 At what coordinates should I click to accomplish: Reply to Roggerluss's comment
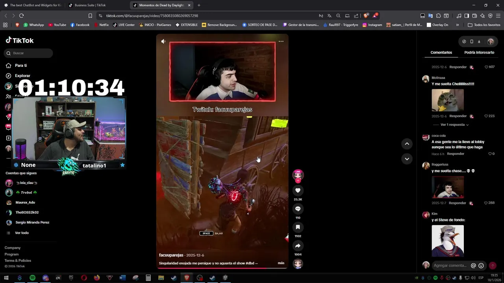458,203
